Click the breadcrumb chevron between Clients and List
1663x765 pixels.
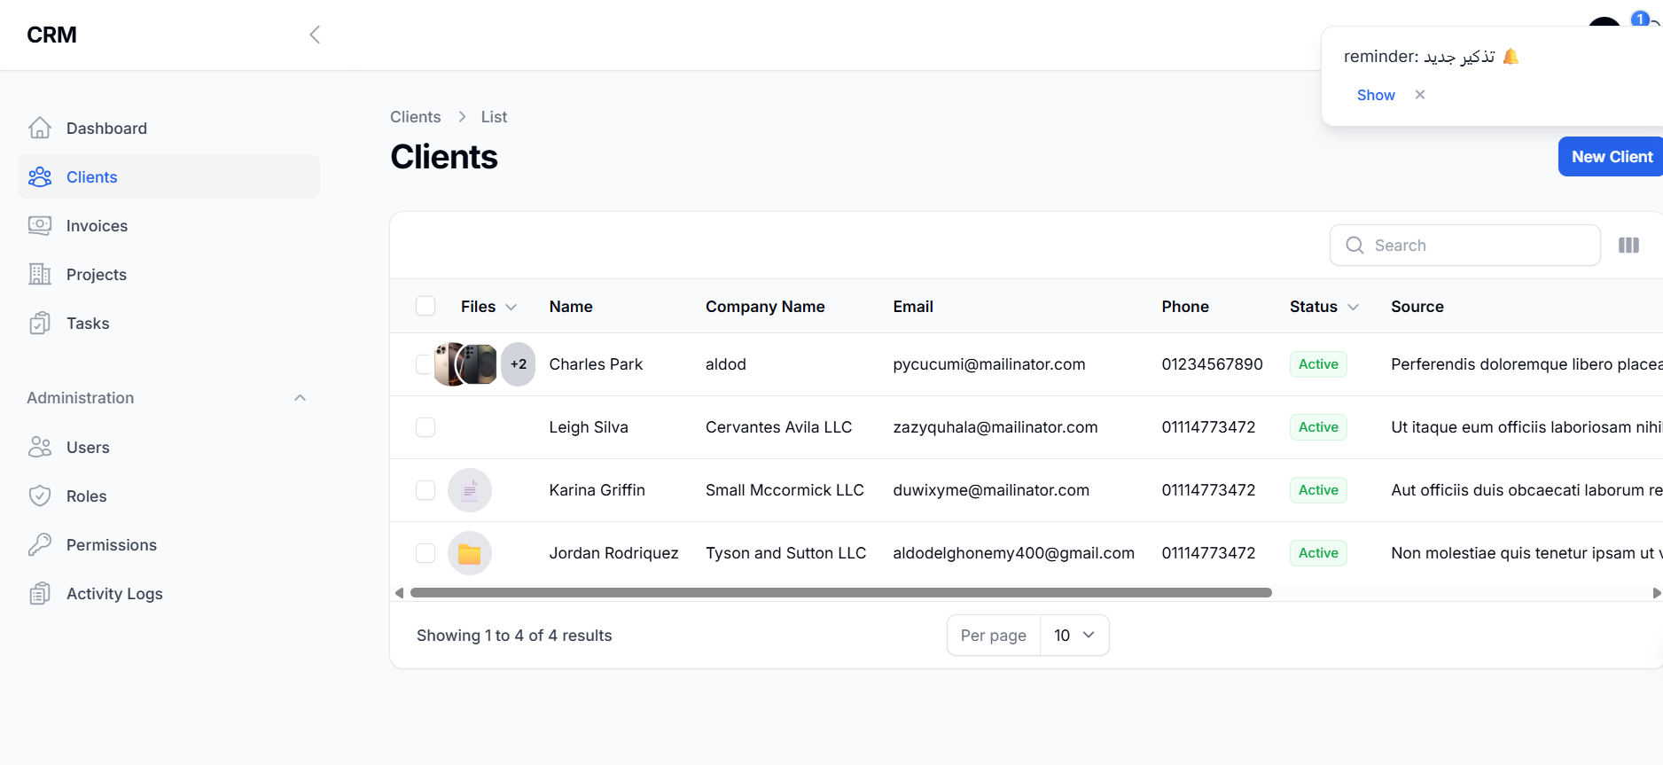(x=462, y=117)
